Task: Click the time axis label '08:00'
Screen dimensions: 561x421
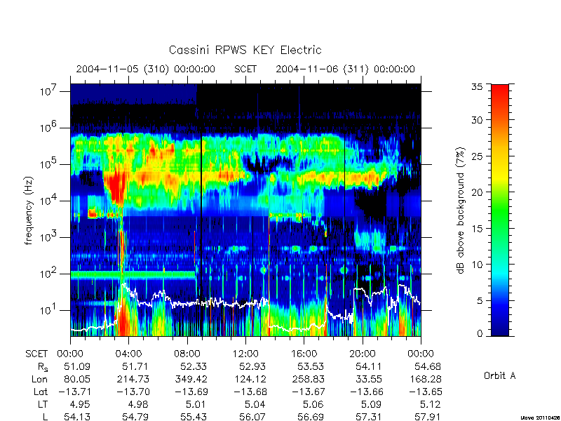Action: (187, 354)
